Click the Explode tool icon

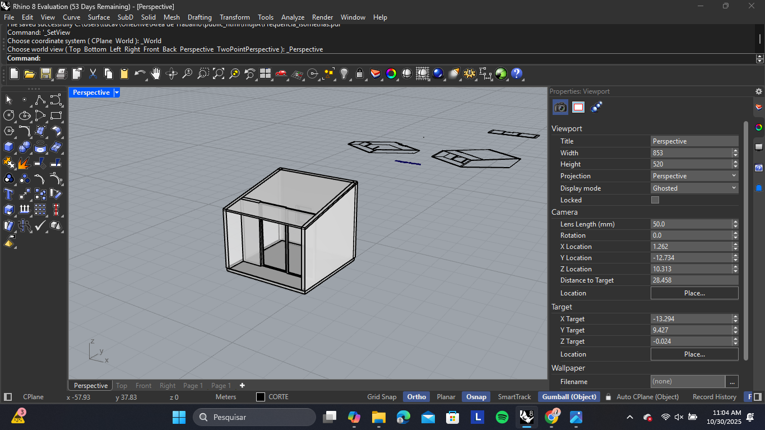pos(24,163)
